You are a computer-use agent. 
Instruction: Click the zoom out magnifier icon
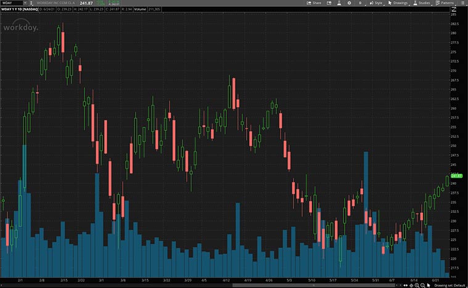422,286
